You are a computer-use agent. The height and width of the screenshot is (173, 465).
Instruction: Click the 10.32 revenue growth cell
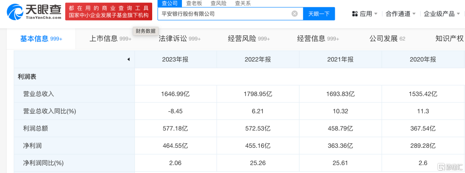pyautogui.click(x=340, y=111)
